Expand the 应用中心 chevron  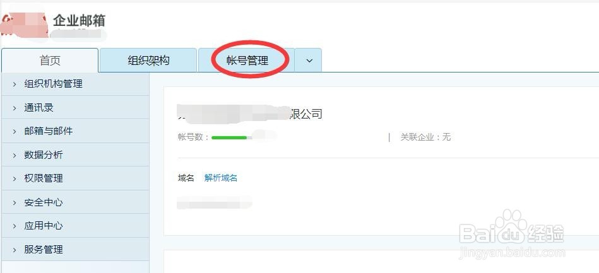[x=15, y=226]
